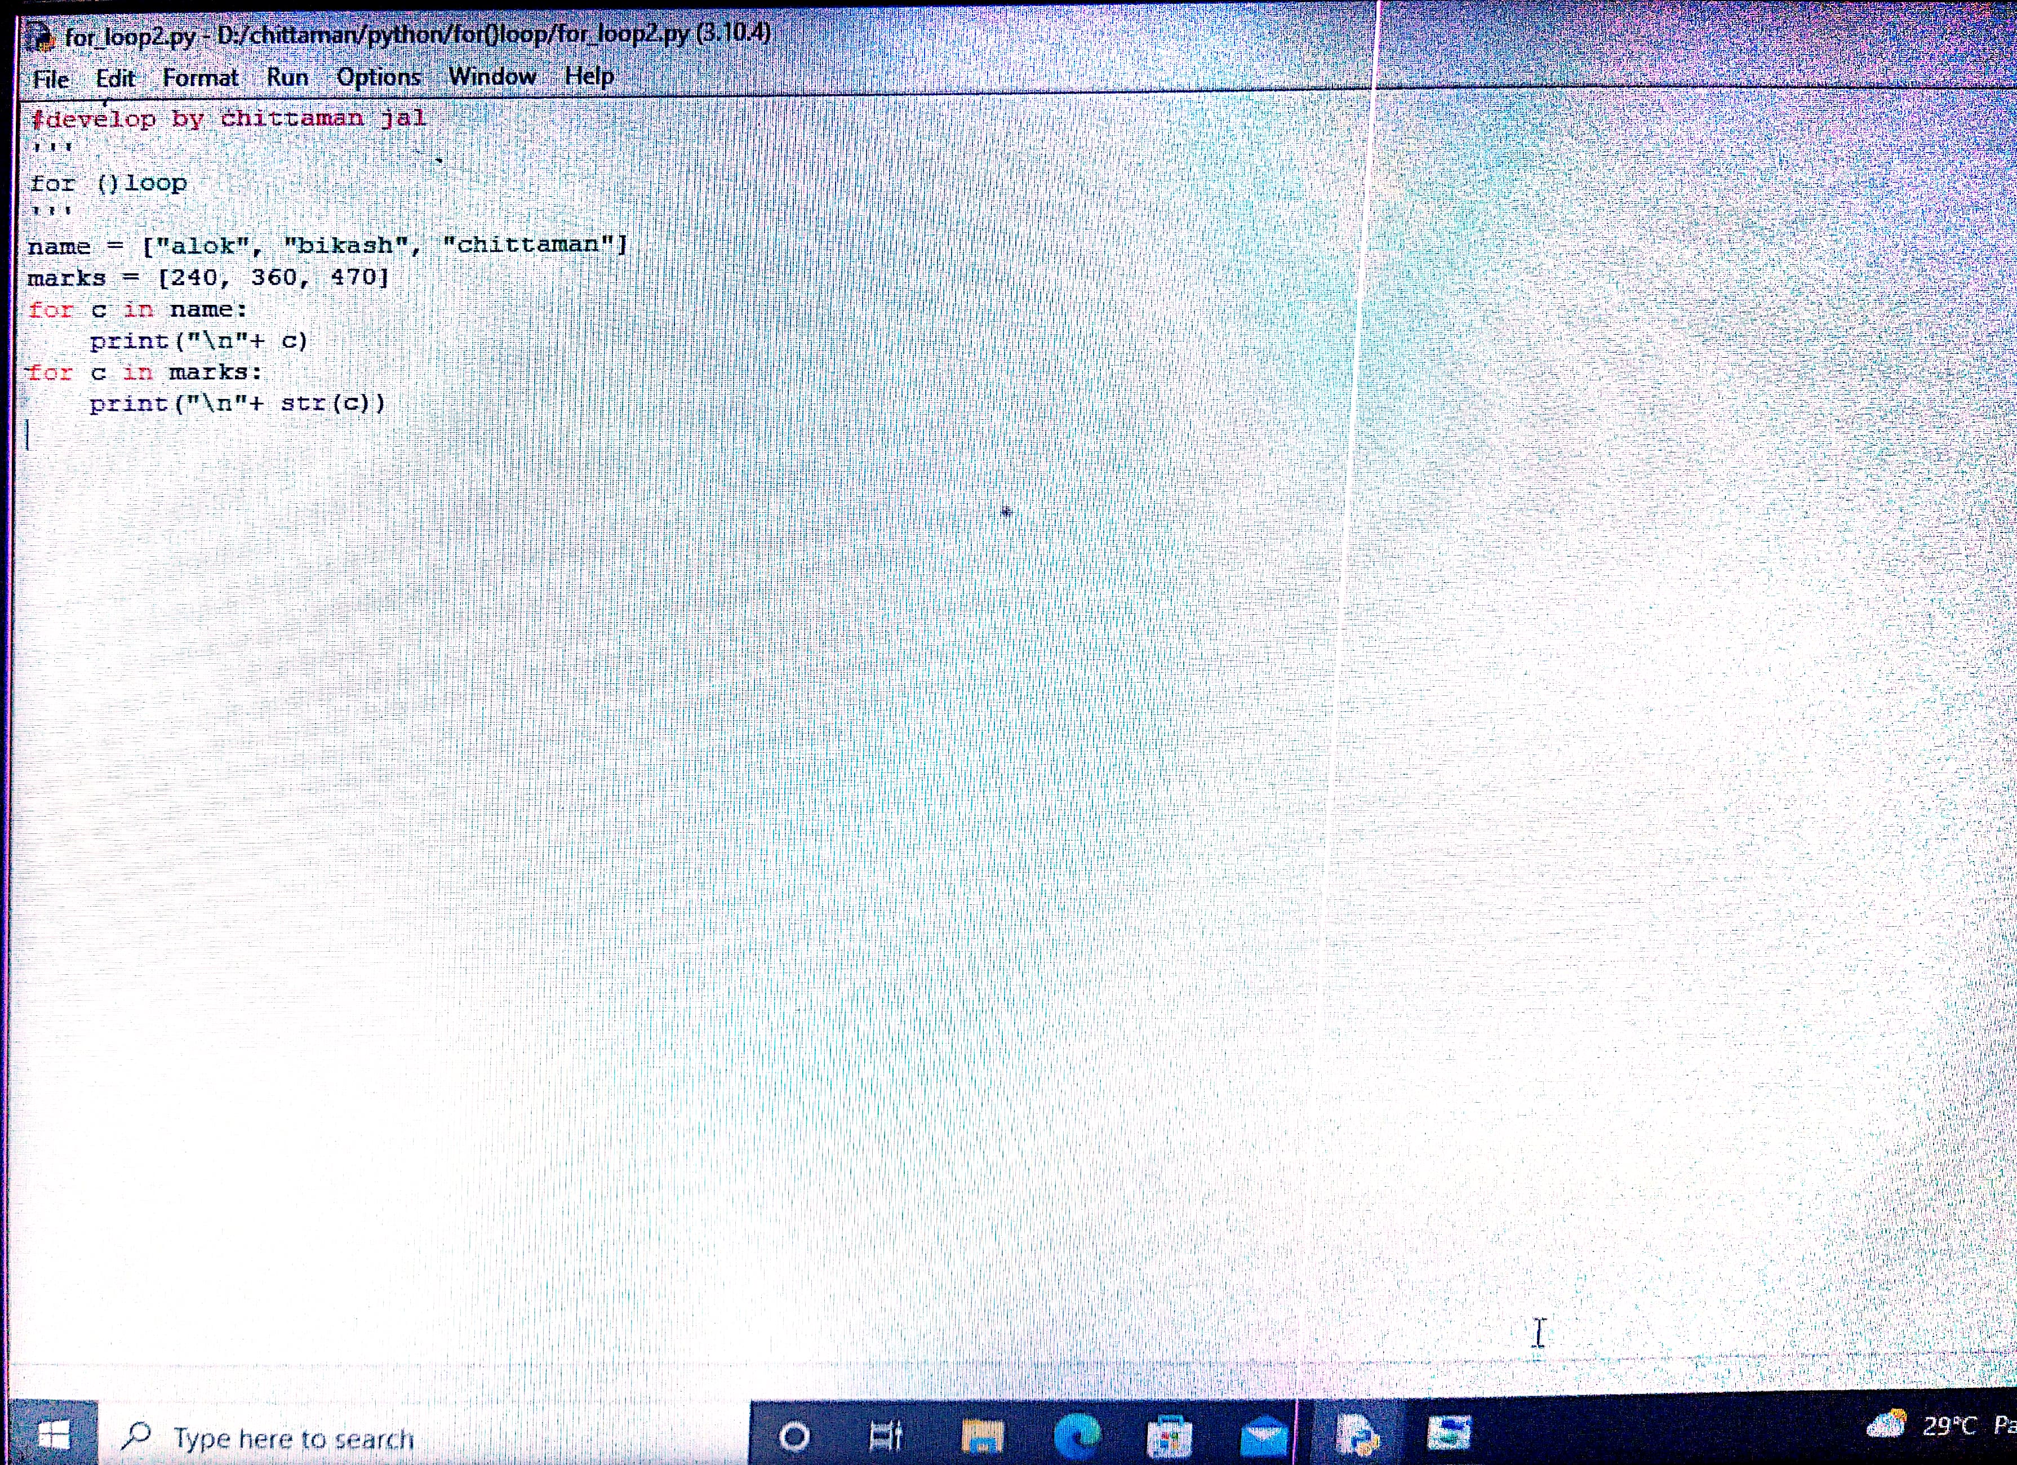Open the Edit menu
Image resolution: width=2017 pixels, height=1465 pixels.
tap(115, 78)
